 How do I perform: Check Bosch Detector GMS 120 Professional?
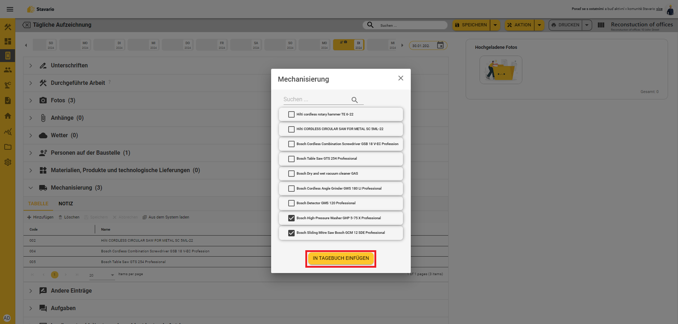[x=291, y=203]
